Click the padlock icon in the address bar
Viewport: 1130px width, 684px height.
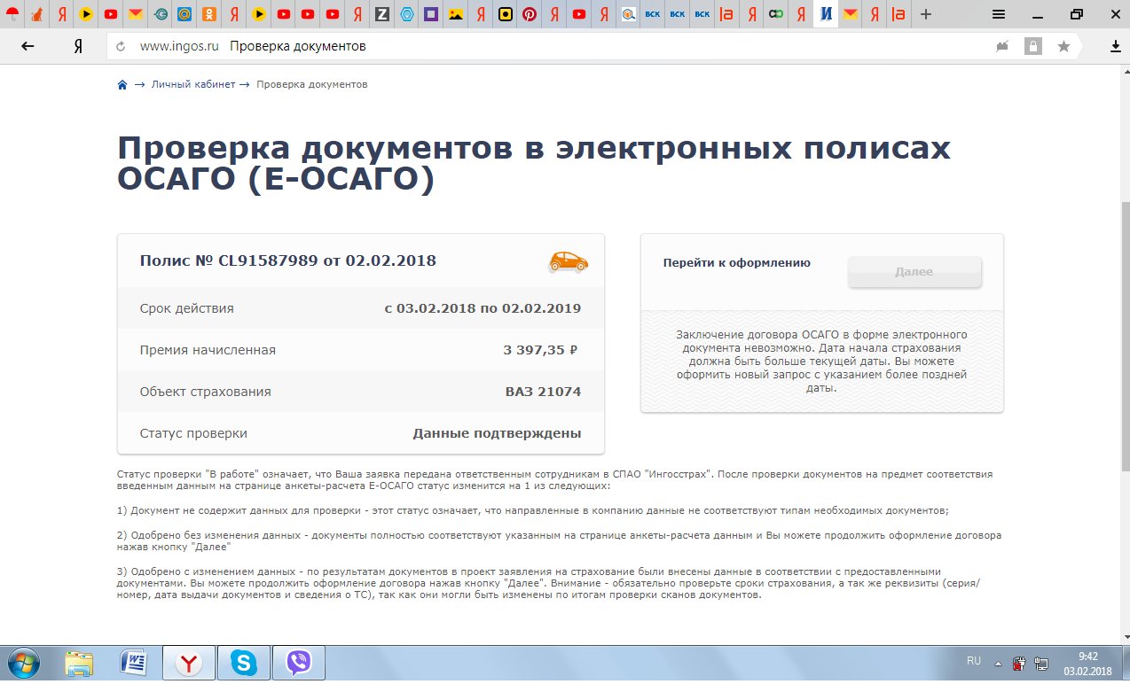(1032, 46)
